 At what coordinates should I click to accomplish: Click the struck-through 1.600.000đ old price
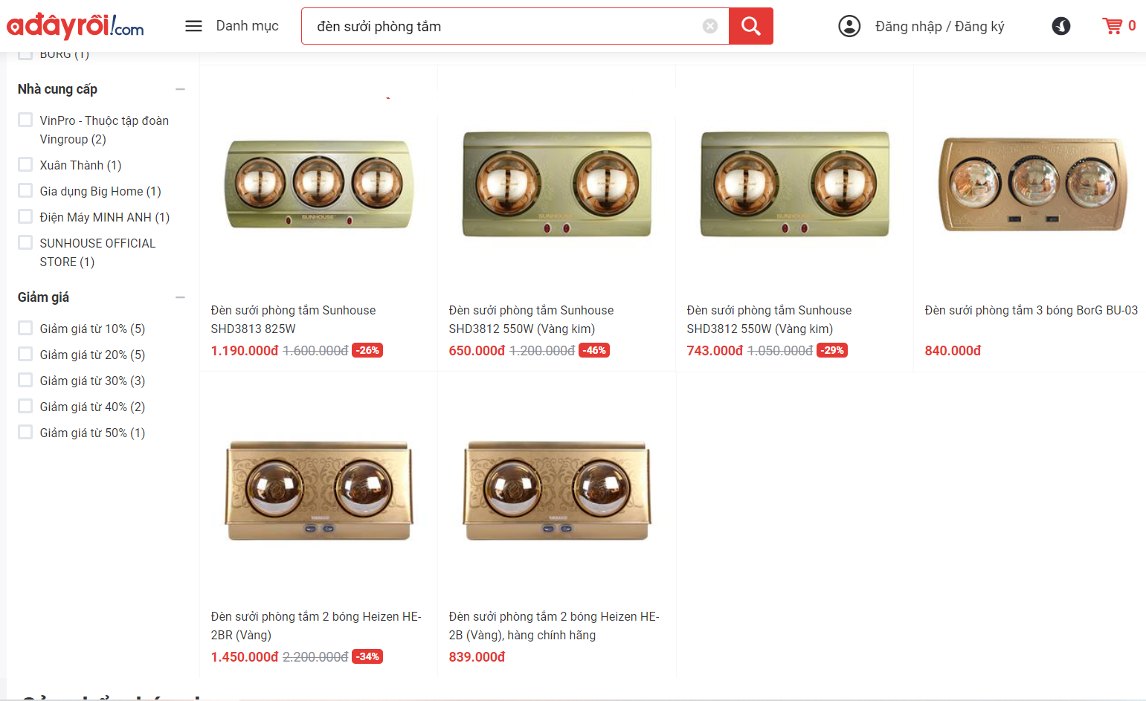[x=315, y=350]
